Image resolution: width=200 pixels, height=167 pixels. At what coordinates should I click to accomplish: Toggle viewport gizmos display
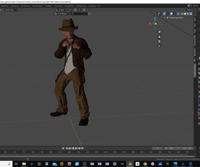[164, 14]
